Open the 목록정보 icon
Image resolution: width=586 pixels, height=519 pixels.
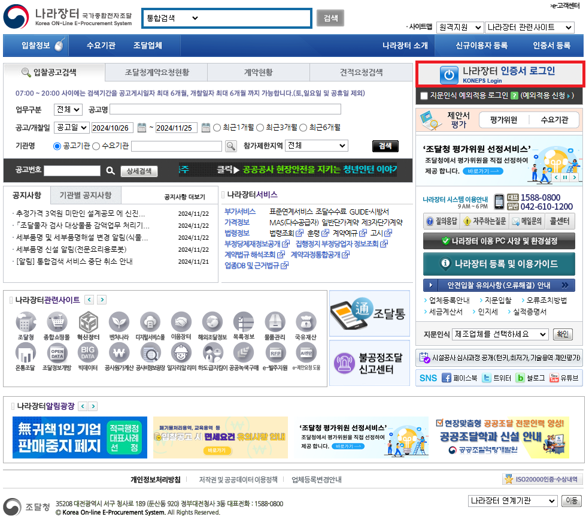(x=244, y=322)
